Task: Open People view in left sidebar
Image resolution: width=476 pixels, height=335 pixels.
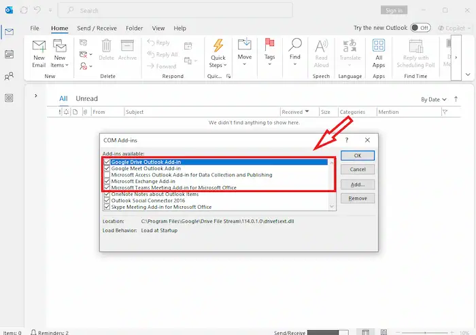Action: pyautogui.click(x=9, y=76)
